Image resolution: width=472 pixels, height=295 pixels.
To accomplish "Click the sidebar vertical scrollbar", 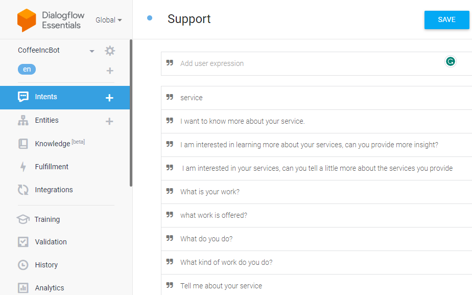I will pyautogui.click(x=131, y=113).
